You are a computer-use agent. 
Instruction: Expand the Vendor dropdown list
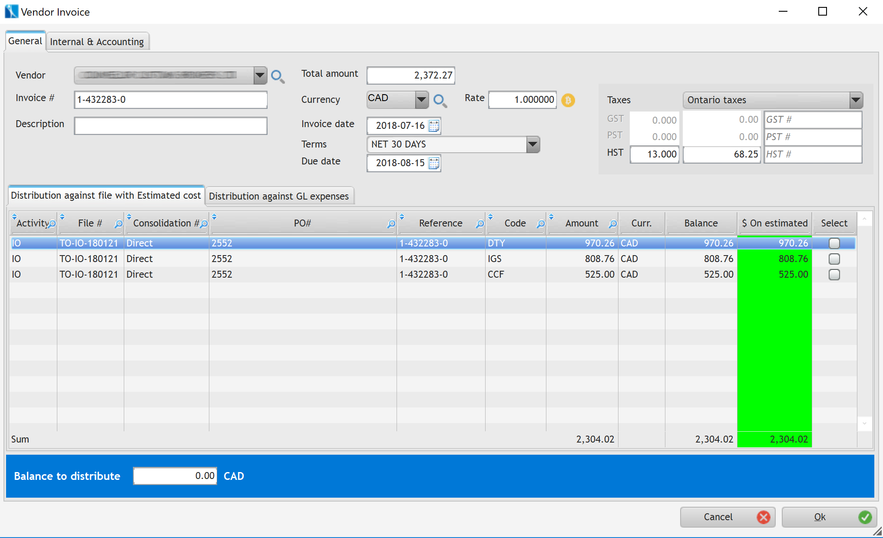(260, 75)
